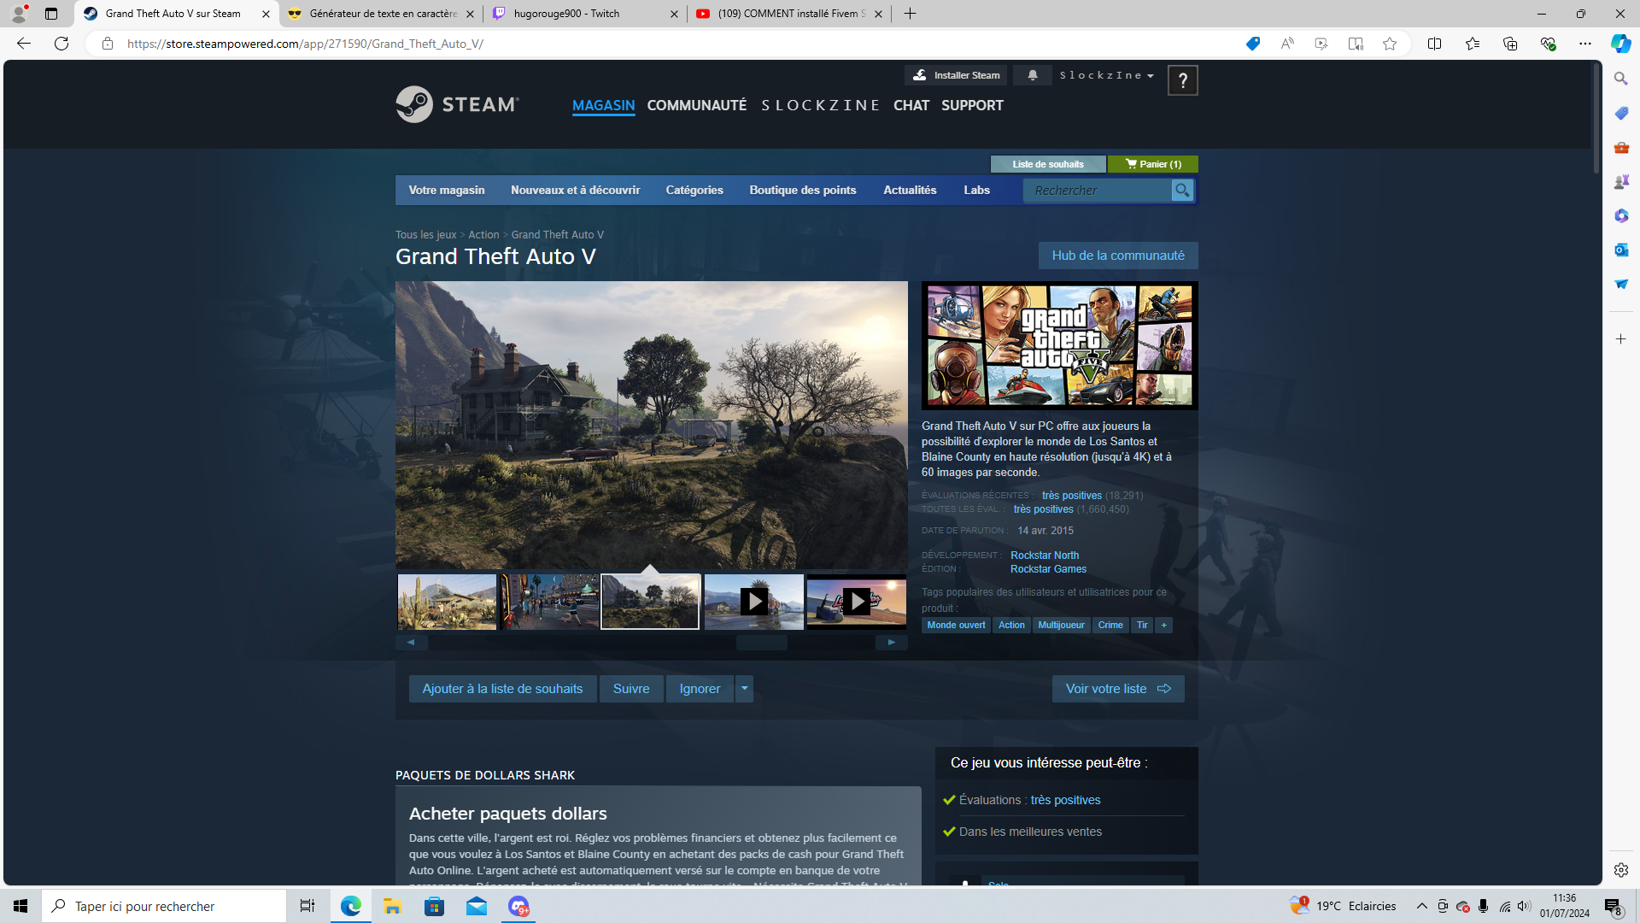Click the Steam help question mark
This screenshot has height=923, width=1640.
(x=1182, y=80)
